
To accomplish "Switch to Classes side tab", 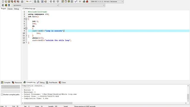I will (x=10, y=9).
